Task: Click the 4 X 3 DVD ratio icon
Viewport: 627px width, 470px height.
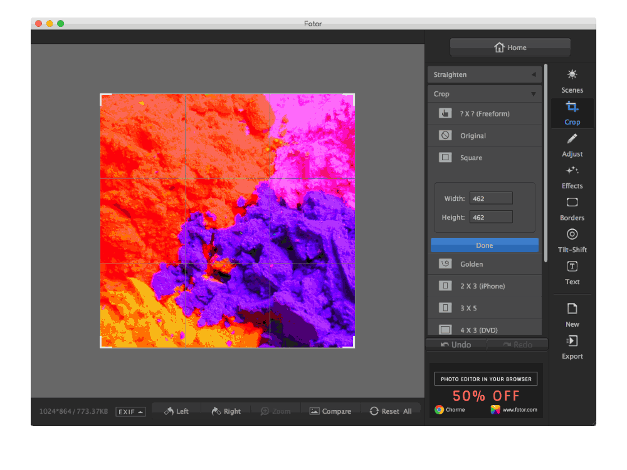Action: (x=445, y=330)
